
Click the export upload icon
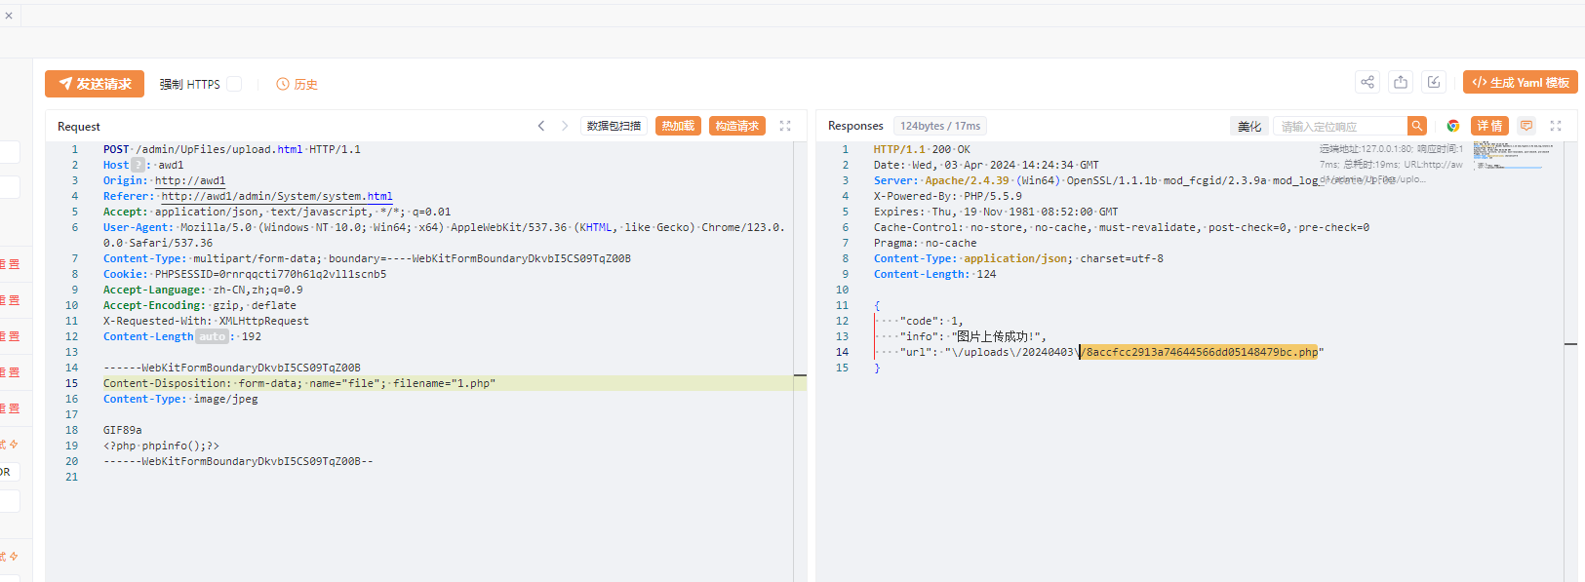point(1401,82)
